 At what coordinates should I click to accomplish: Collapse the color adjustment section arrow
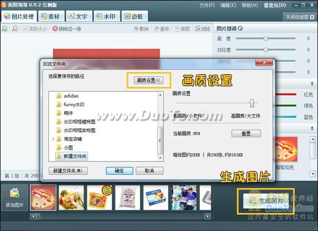(312, 84)
